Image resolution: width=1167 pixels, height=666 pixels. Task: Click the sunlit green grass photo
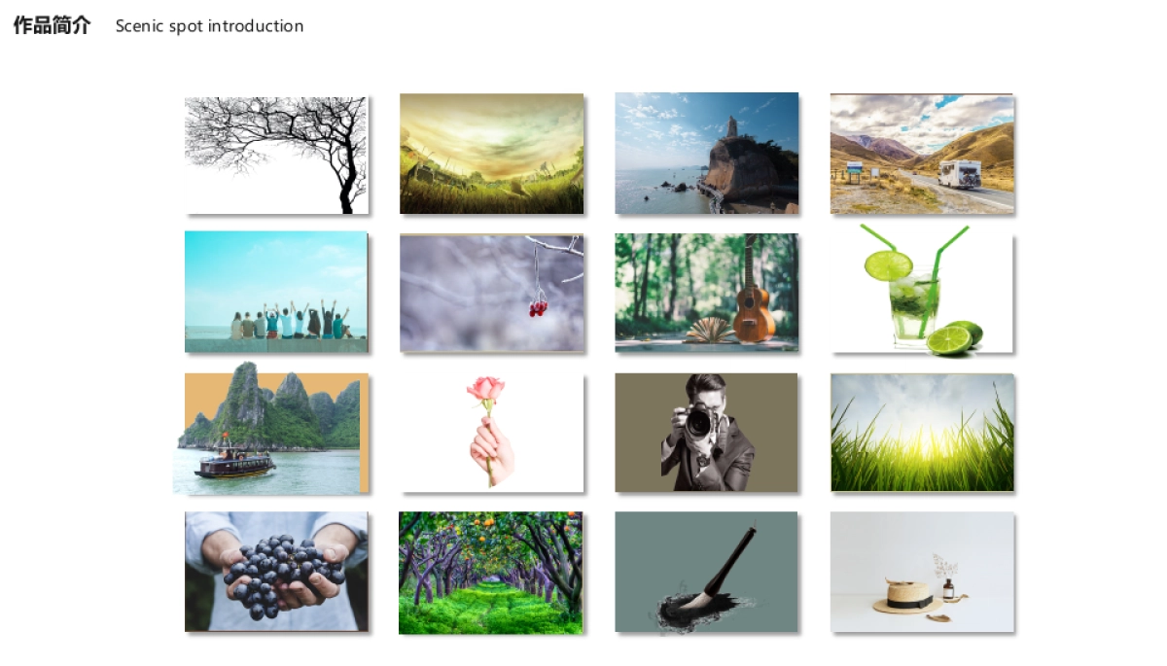coord(922,433)
